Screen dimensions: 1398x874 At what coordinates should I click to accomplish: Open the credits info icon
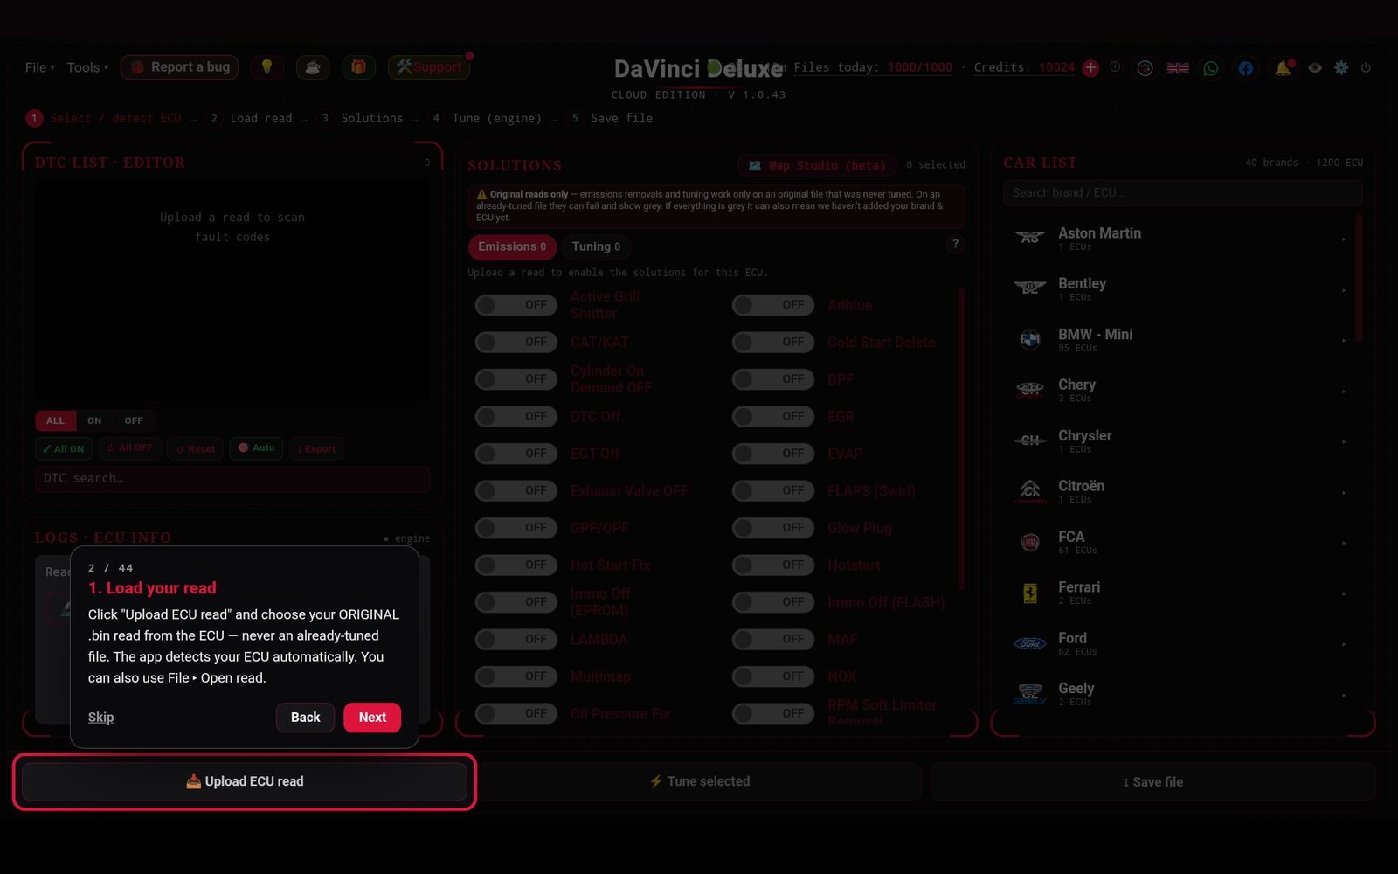click(x=1115, y=67)
